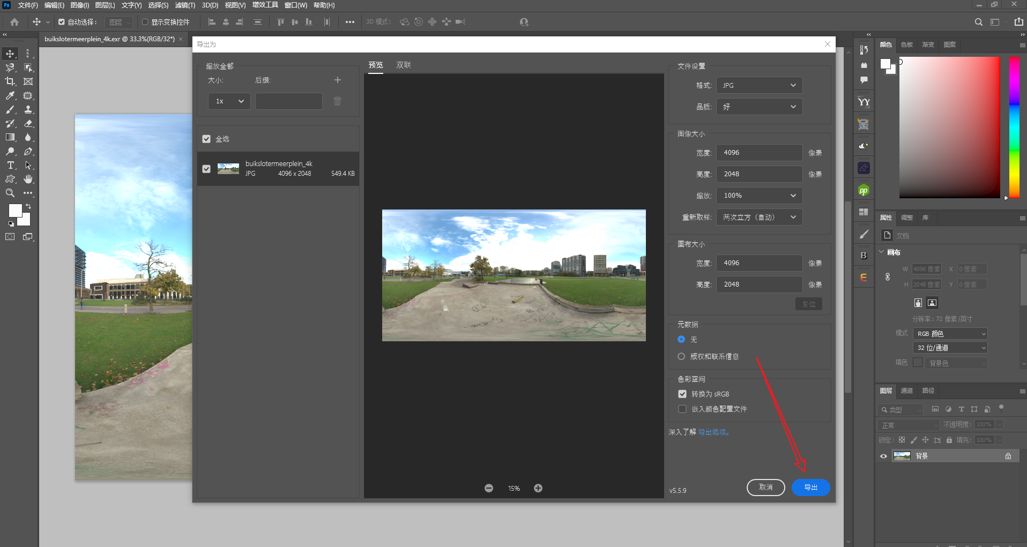Open the Format JPG dropdown
This screenshot has width=1027, height=547.
click(x=760, y=85)
